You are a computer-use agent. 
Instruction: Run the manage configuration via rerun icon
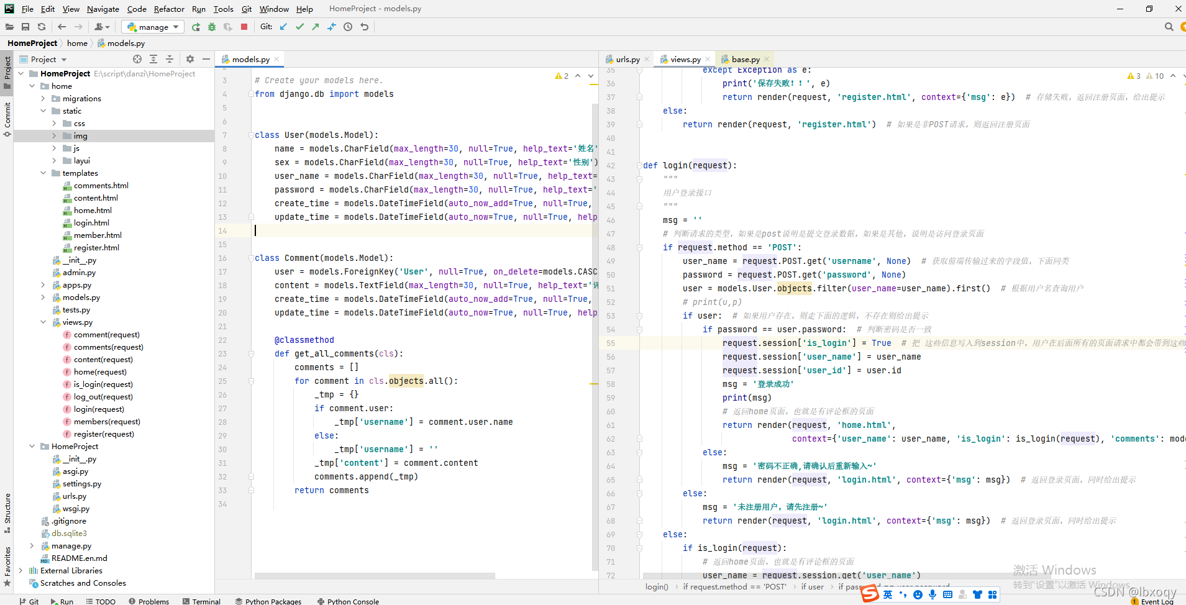click(x=196, y=27)
